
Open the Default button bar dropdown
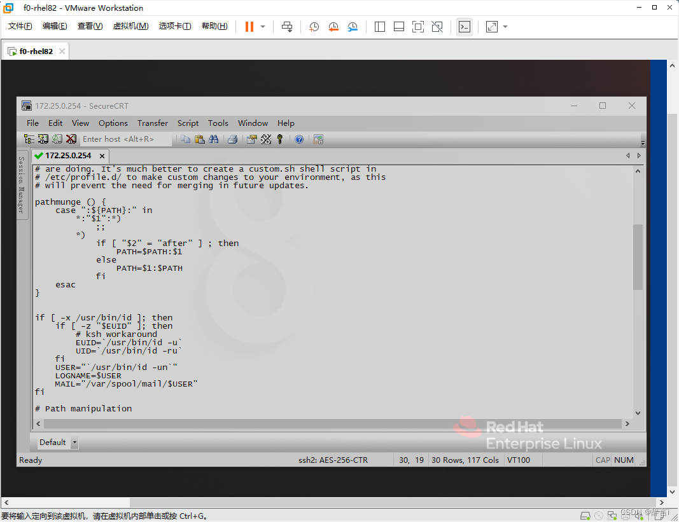point(74,443)
